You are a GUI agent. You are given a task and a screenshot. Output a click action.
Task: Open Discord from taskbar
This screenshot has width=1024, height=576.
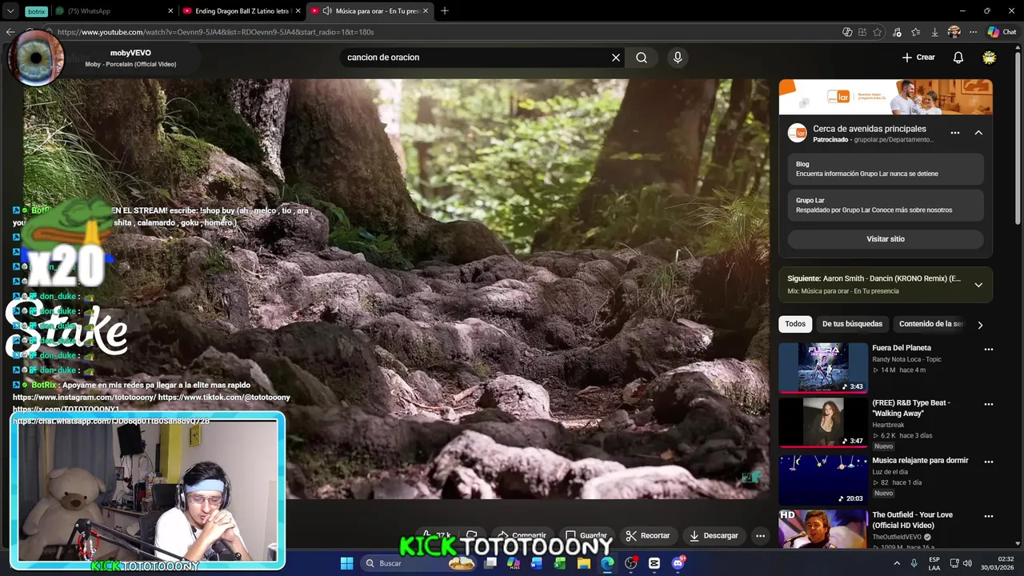point(678,563)
